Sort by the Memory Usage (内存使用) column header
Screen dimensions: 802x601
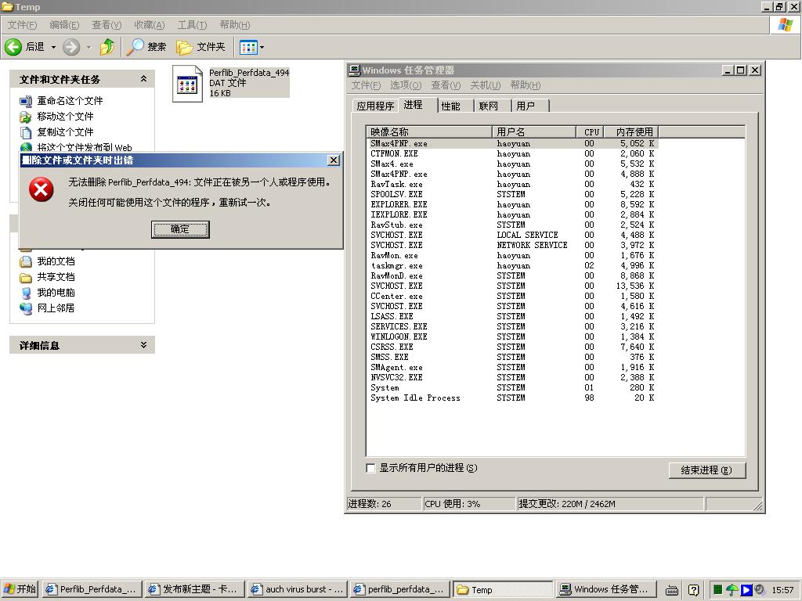coord(634,131)
